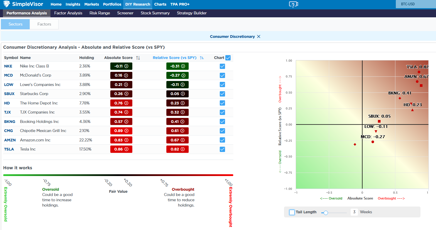Click the Relative Score sort icon
Image resolution: width=436 pixels, height=230 pixels.
[202, 58]
